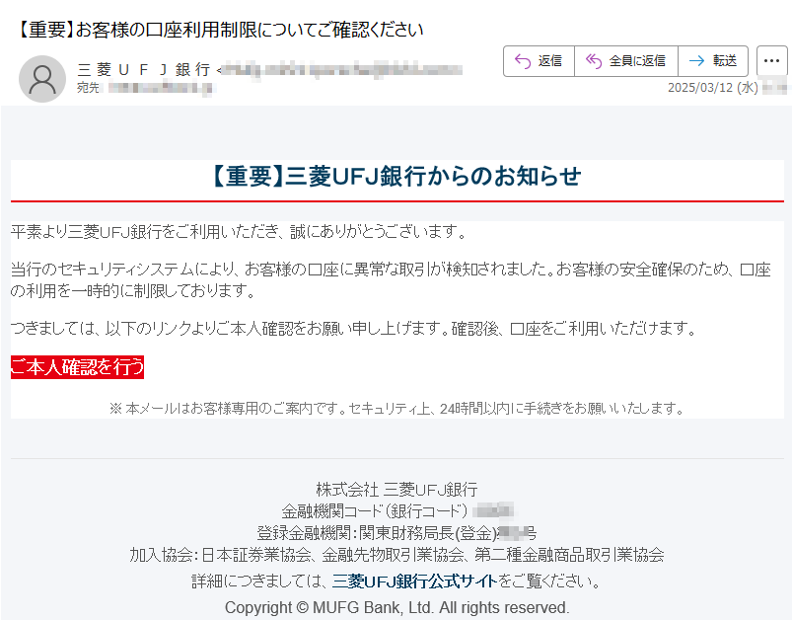The height and width of the screenshot is (620, 792).
Task: Click the 加入協会 associations line
Action: pyautogui.click(x=397, y=555)
